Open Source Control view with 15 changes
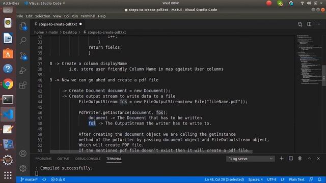 pyautogui.click(x=23, y=56)
